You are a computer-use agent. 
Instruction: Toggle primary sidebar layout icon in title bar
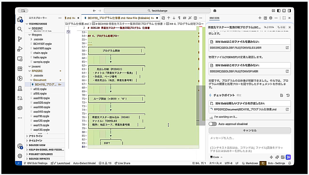tap(279, 10)
